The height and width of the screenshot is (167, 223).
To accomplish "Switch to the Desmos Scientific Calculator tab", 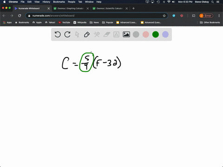I will point(110,8).
